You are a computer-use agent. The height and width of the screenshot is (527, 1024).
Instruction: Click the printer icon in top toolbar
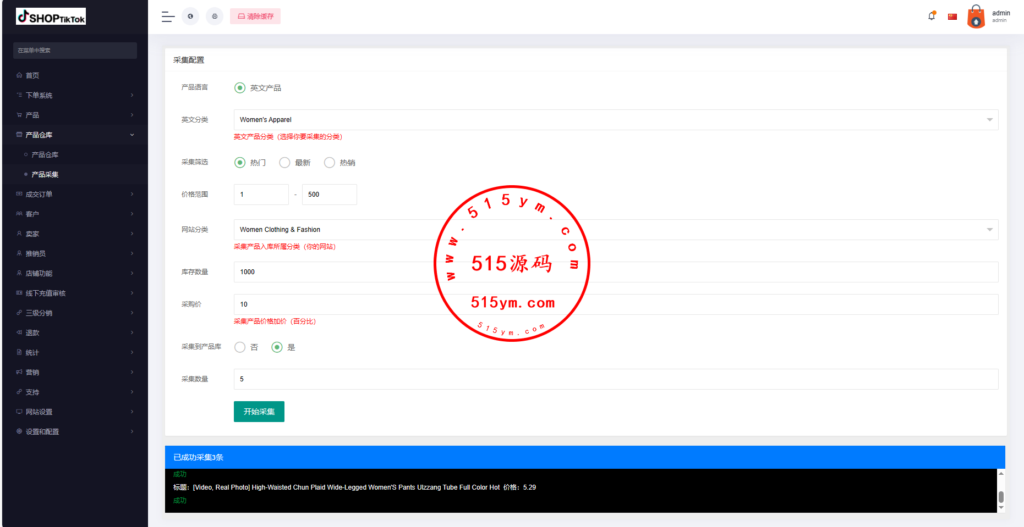[x=215, y=16]
